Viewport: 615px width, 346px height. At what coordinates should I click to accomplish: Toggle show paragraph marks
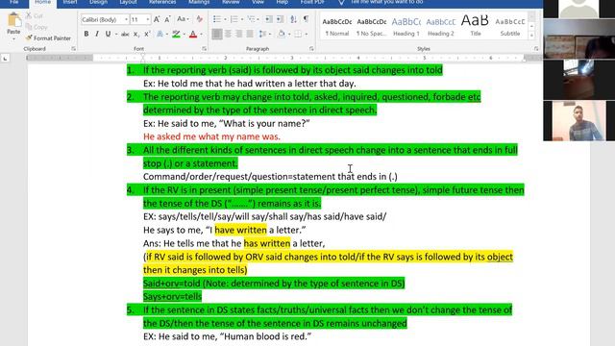(307, 19)
